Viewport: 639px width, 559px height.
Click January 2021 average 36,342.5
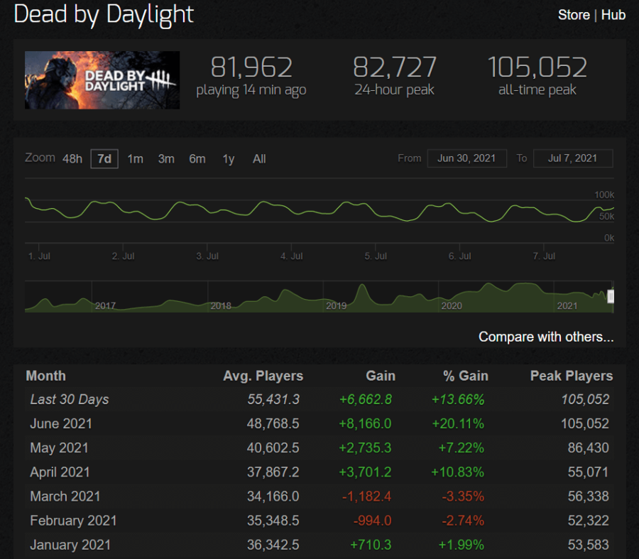(x=273, y=545)
